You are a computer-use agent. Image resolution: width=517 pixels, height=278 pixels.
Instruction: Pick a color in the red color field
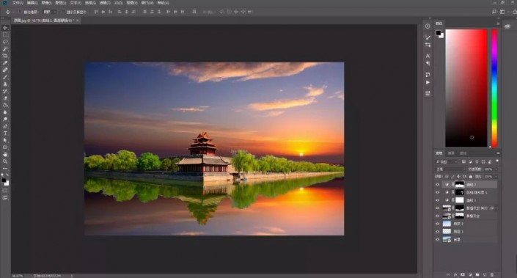tap(466, 88)
